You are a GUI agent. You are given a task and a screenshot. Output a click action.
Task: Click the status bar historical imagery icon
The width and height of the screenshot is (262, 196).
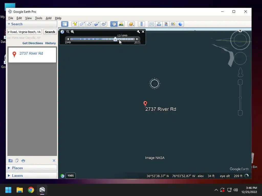[62, 176]
